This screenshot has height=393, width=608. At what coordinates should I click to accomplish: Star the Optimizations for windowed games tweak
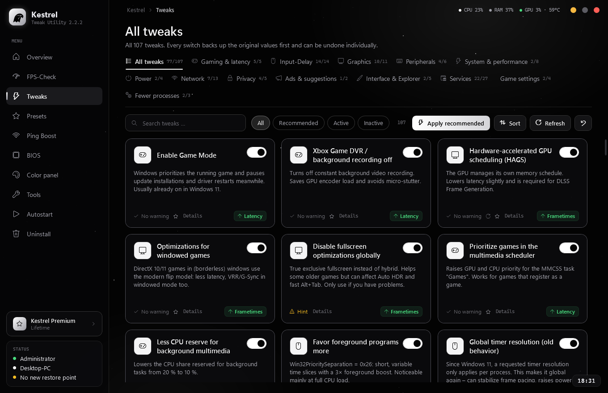[x=176, y=312]
